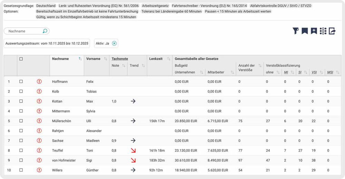Click the Tachonote column header
Image resolution: width=345 pixels, height=179 pixels.
(x=119, y=59)
